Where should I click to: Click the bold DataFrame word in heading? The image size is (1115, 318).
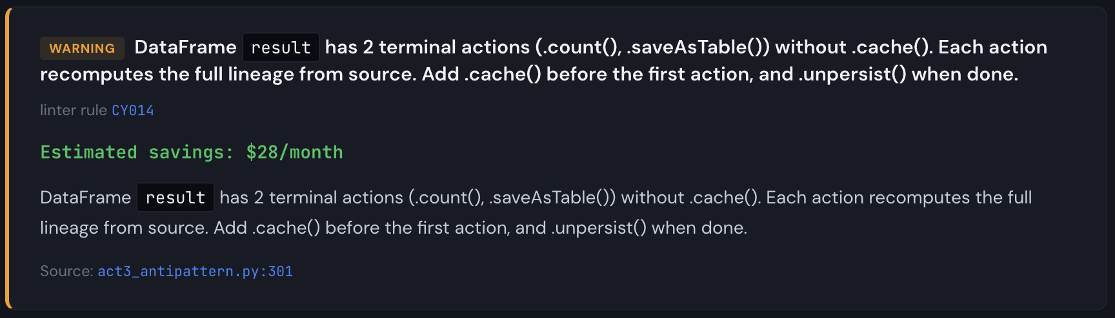click(x=185, y=47)
